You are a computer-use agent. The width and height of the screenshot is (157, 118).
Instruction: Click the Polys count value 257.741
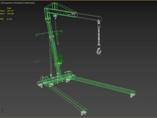[10, 11]
